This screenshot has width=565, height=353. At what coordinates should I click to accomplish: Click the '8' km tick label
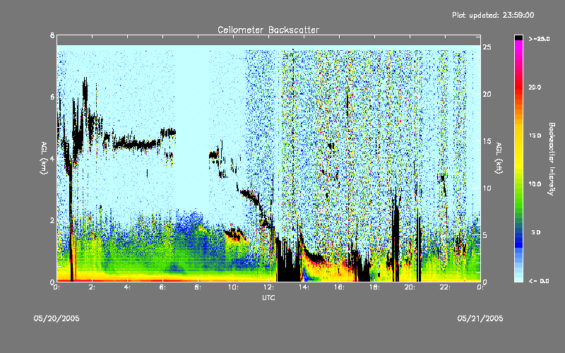pyautogui.click(x=52, y=35)
